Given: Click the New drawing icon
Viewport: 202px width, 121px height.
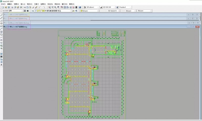Looking at the screenshot, I should coord(2,8).
